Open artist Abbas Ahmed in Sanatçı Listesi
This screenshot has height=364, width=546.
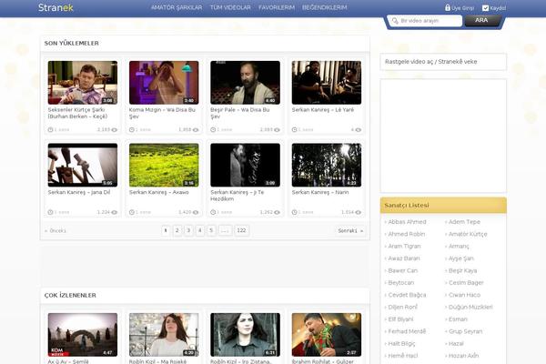[407, 222]
